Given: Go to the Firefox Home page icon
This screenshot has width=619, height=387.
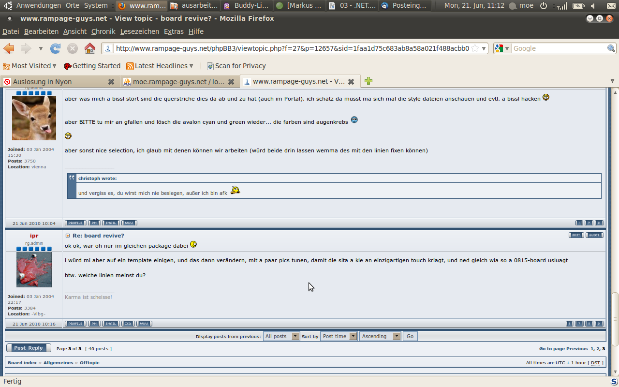Looking at the screenshot, I should 90,48.
